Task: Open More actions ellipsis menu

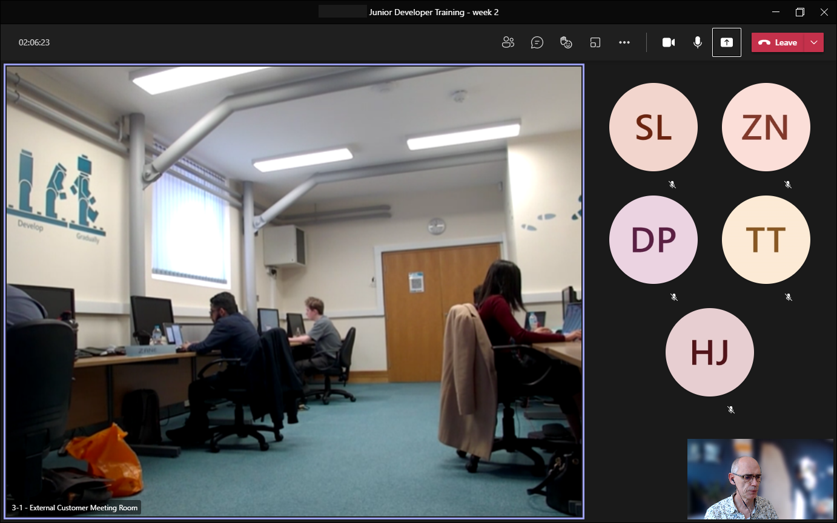Action: 624,42
